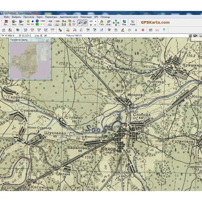Open the Карта menu

pyautogui.click(x=40, y=17)
